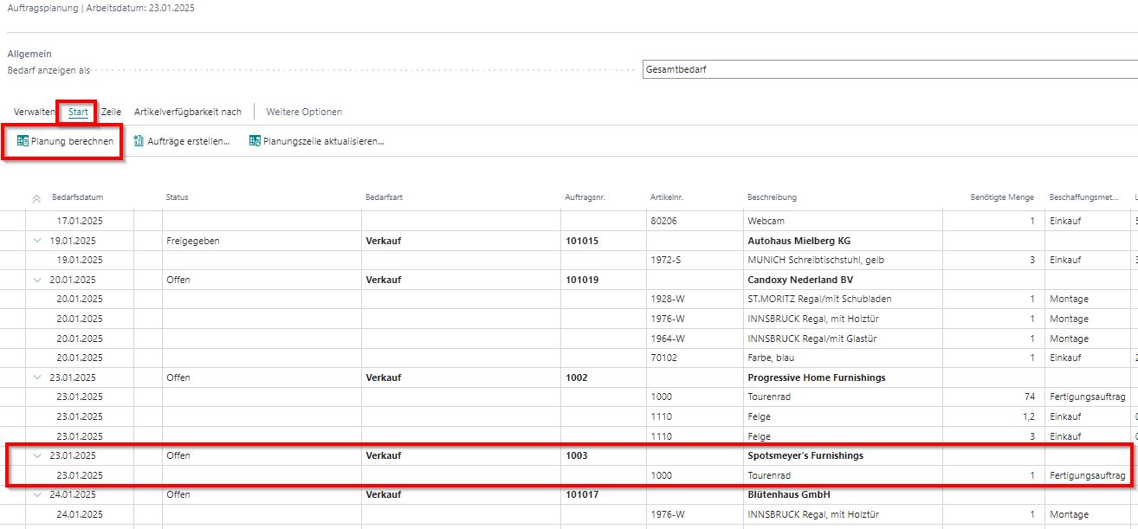
Task: Click the Benötigte Menge column header
Action: point(1002,197)
